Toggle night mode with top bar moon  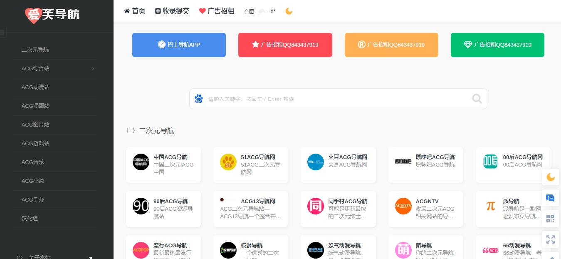coord(289,11)
